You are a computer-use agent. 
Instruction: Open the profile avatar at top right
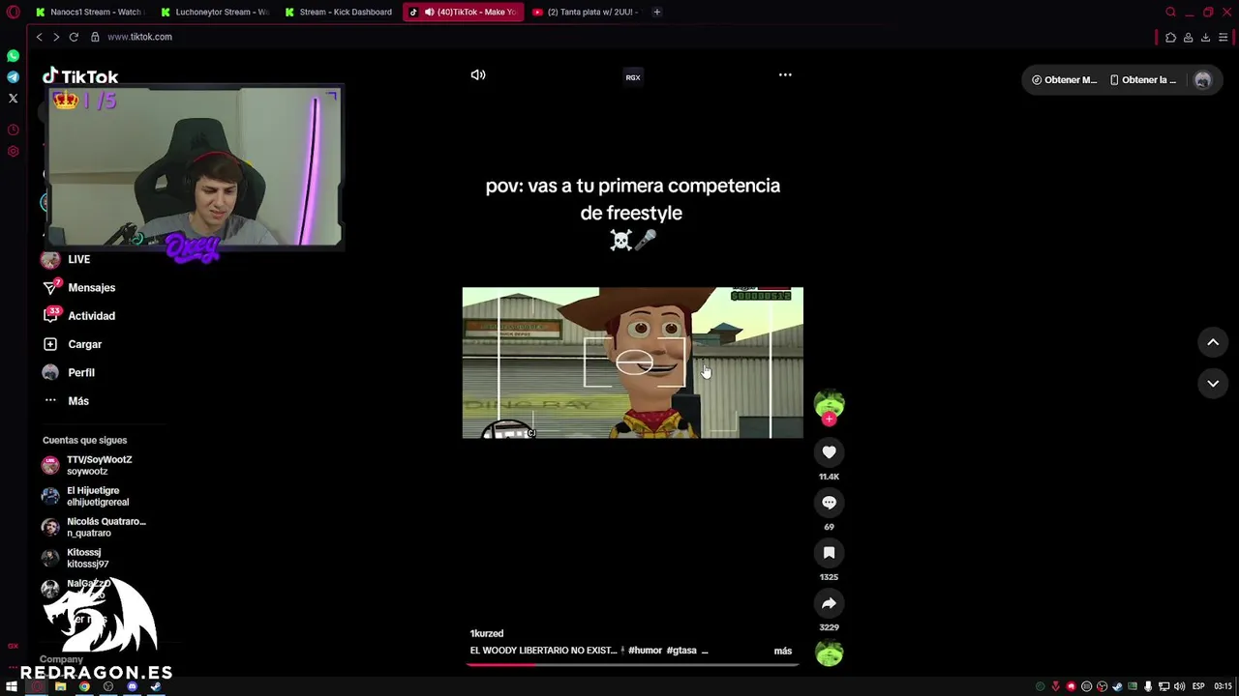point(1203,80)
